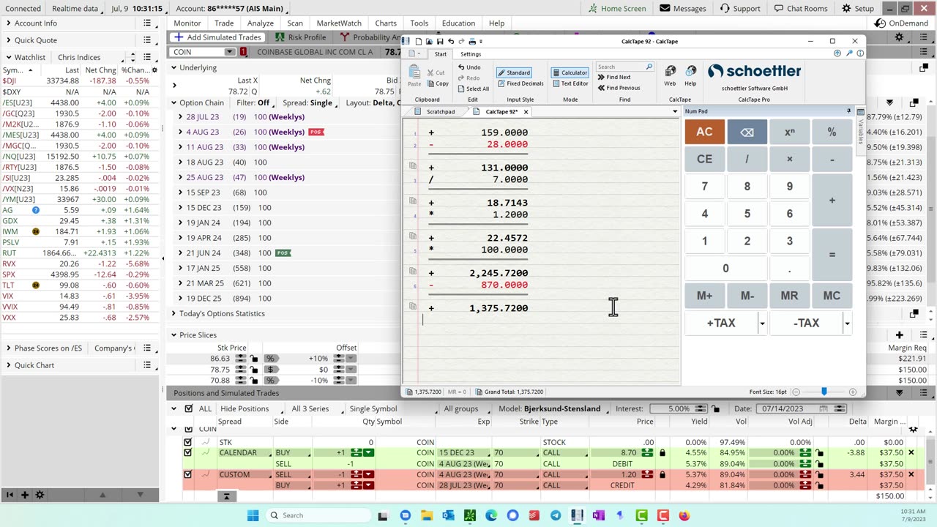This screenshot has width=937, height=527.
Task: Click Find Next in CalcTape
Action: tap(613, 78)
